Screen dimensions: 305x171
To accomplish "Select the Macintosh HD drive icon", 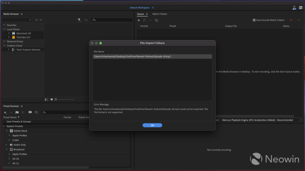I will (13, 33).
